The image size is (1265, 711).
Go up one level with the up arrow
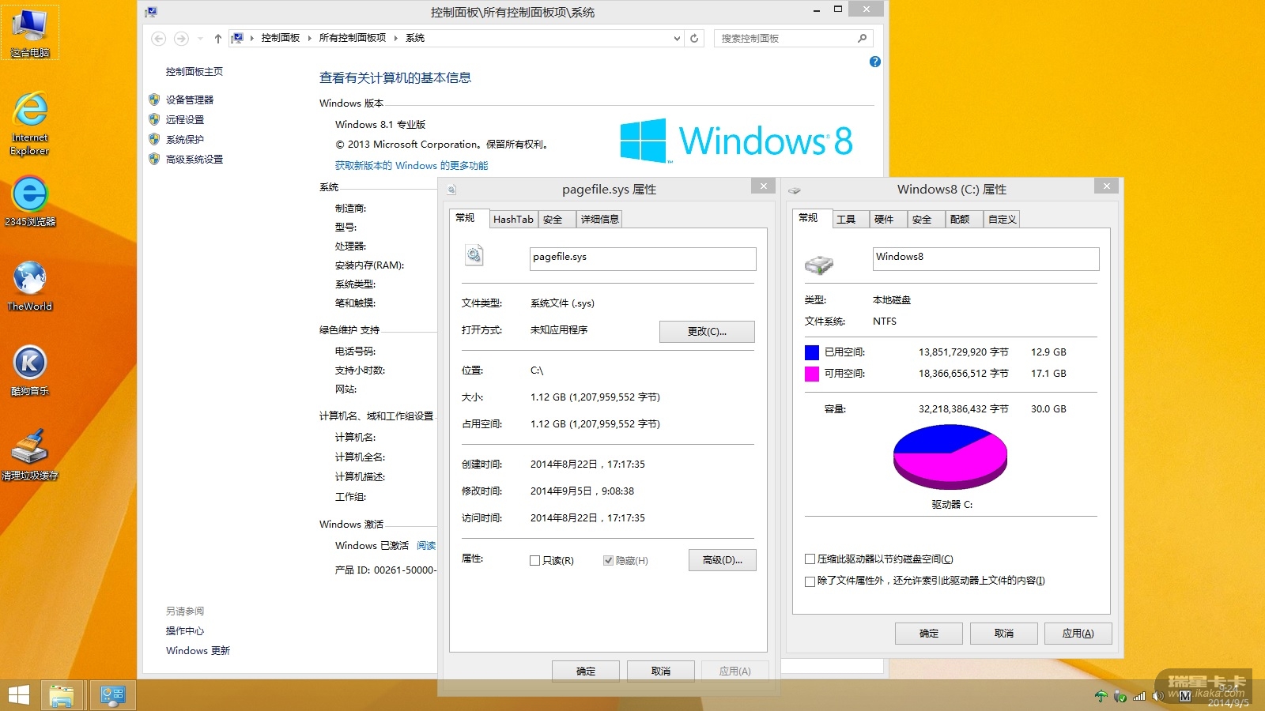[x=218, y=38]
